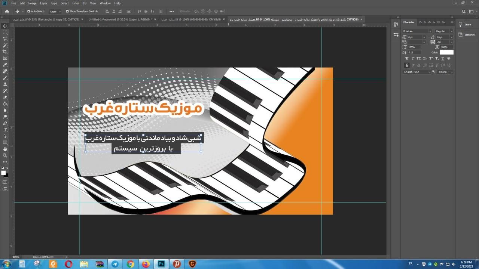Open the 8 pt font size dropdown

(417, 37)
